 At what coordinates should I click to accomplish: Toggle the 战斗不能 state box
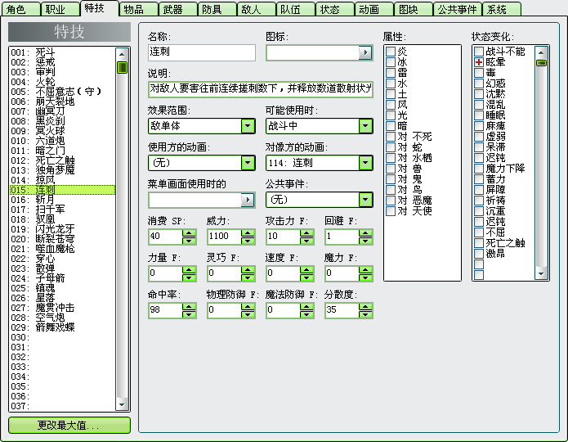[x=479, y=52]
